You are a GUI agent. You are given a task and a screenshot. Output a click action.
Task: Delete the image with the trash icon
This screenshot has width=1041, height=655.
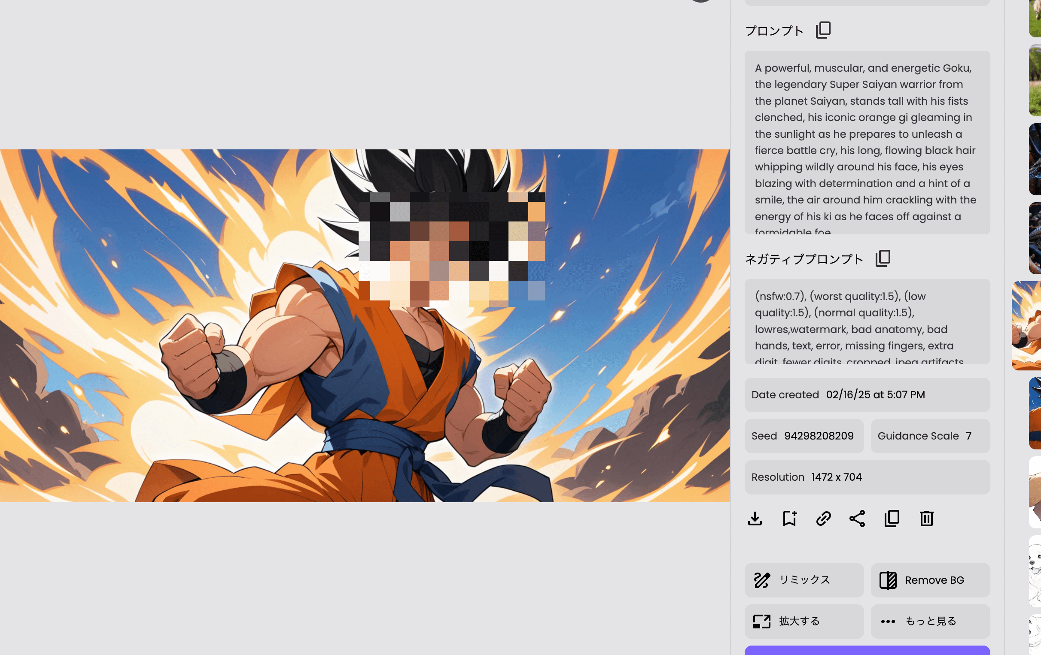(x=926, y=519)
